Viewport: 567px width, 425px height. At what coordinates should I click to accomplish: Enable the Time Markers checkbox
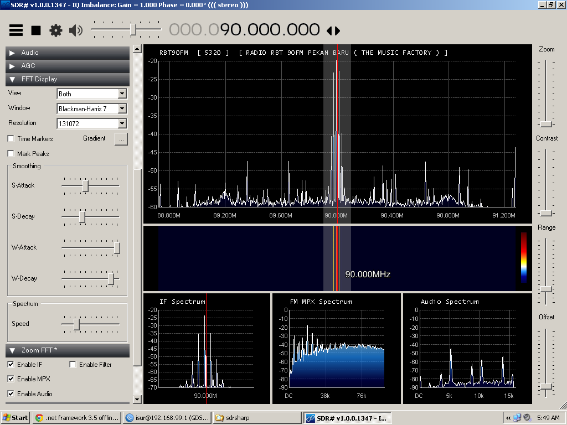(11, 139)
